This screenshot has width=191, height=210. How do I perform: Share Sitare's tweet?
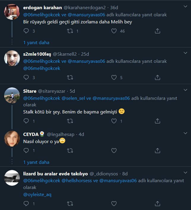157,121
